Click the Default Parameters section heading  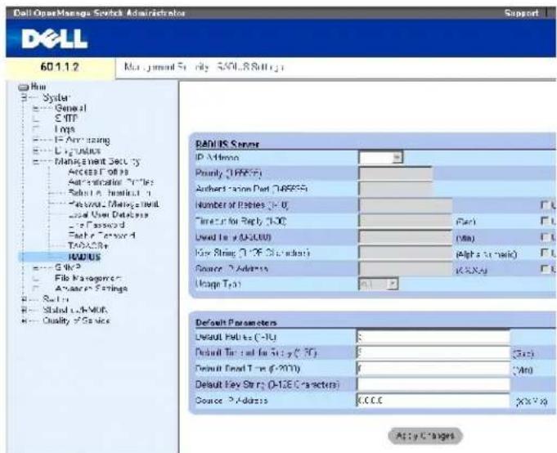click(236, 322)
